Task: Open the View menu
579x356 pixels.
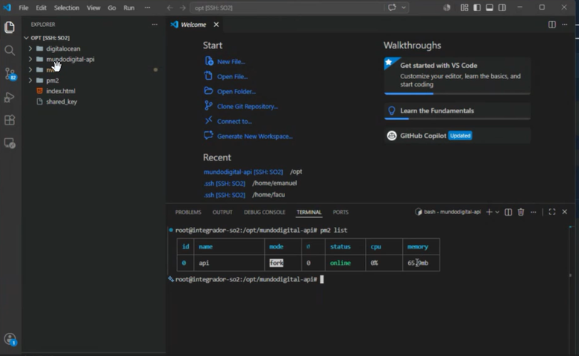Action: (93, 7)
